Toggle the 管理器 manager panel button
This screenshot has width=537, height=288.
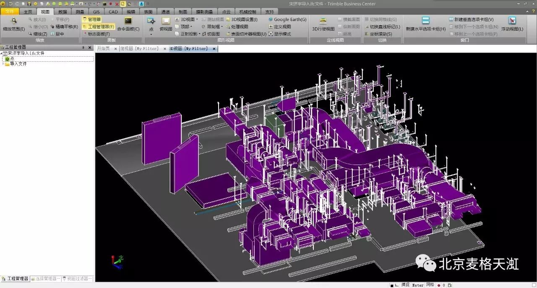click(x=92, y=19)
